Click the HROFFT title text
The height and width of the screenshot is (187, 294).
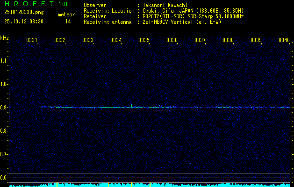point(29,4)
